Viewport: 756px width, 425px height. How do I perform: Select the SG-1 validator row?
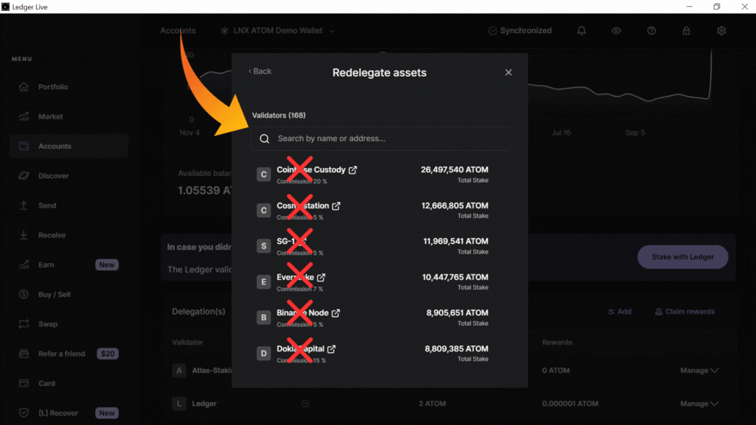point(373,246)
